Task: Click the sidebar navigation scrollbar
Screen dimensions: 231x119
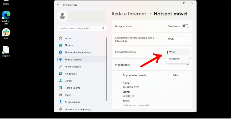Action: pyautogui.click(x=106, y=69)
